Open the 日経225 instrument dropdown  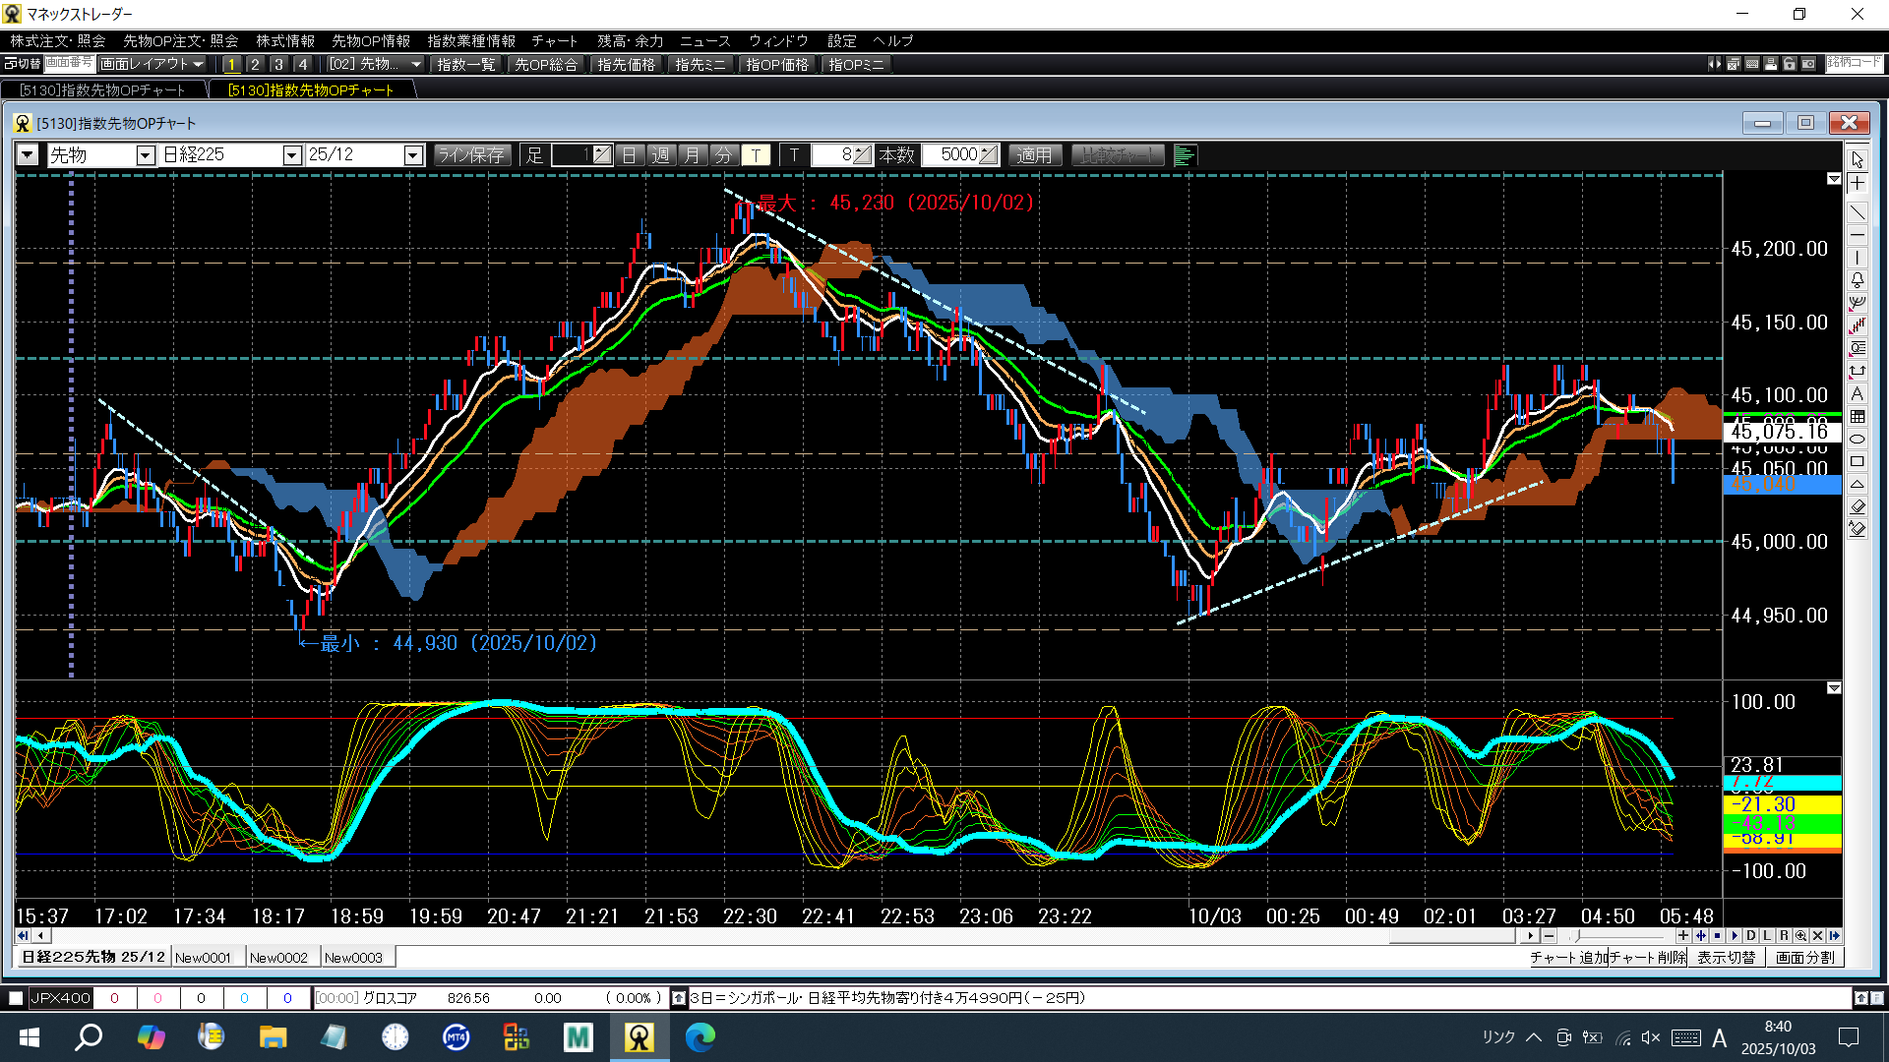[x=291, y=155]
